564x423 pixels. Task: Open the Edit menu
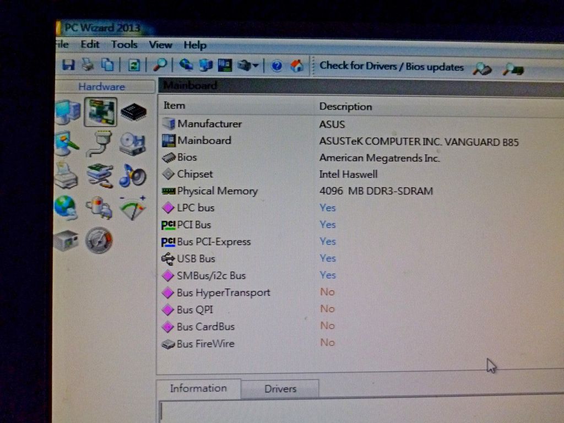tap(90, 44)
